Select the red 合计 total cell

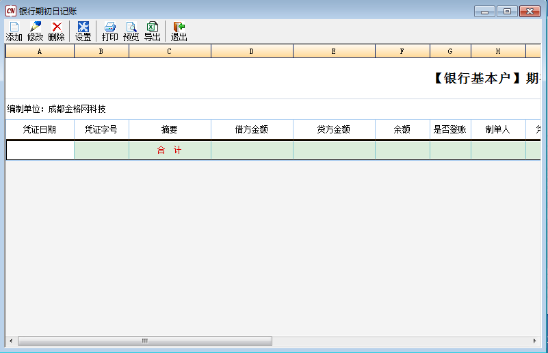click(170, 151)
